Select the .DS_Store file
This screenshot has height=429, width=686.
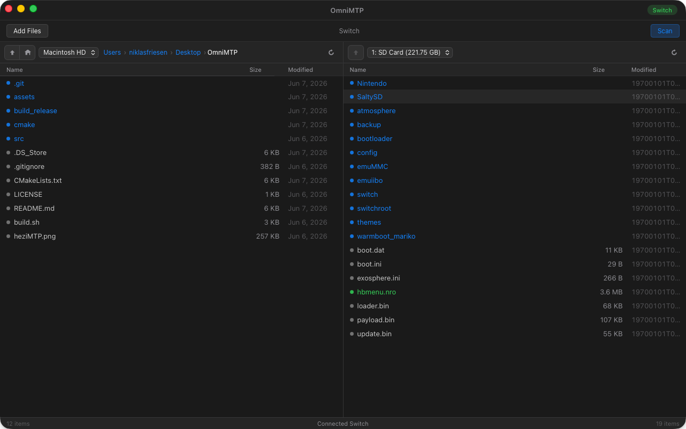[x=171, y=153]
